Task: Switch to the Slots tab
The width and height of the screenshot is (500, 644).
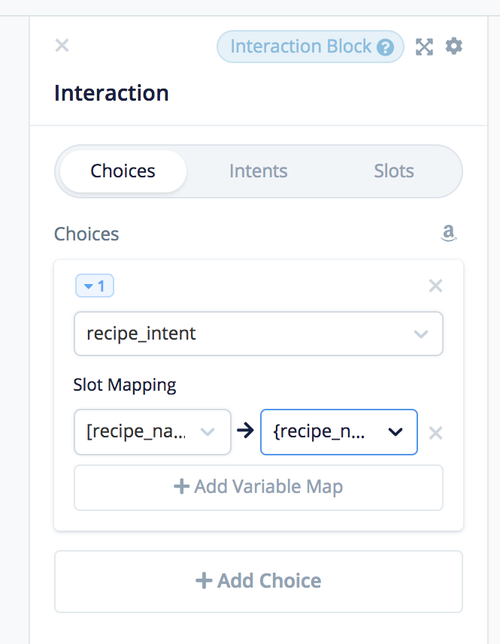Action: (394, 171)
